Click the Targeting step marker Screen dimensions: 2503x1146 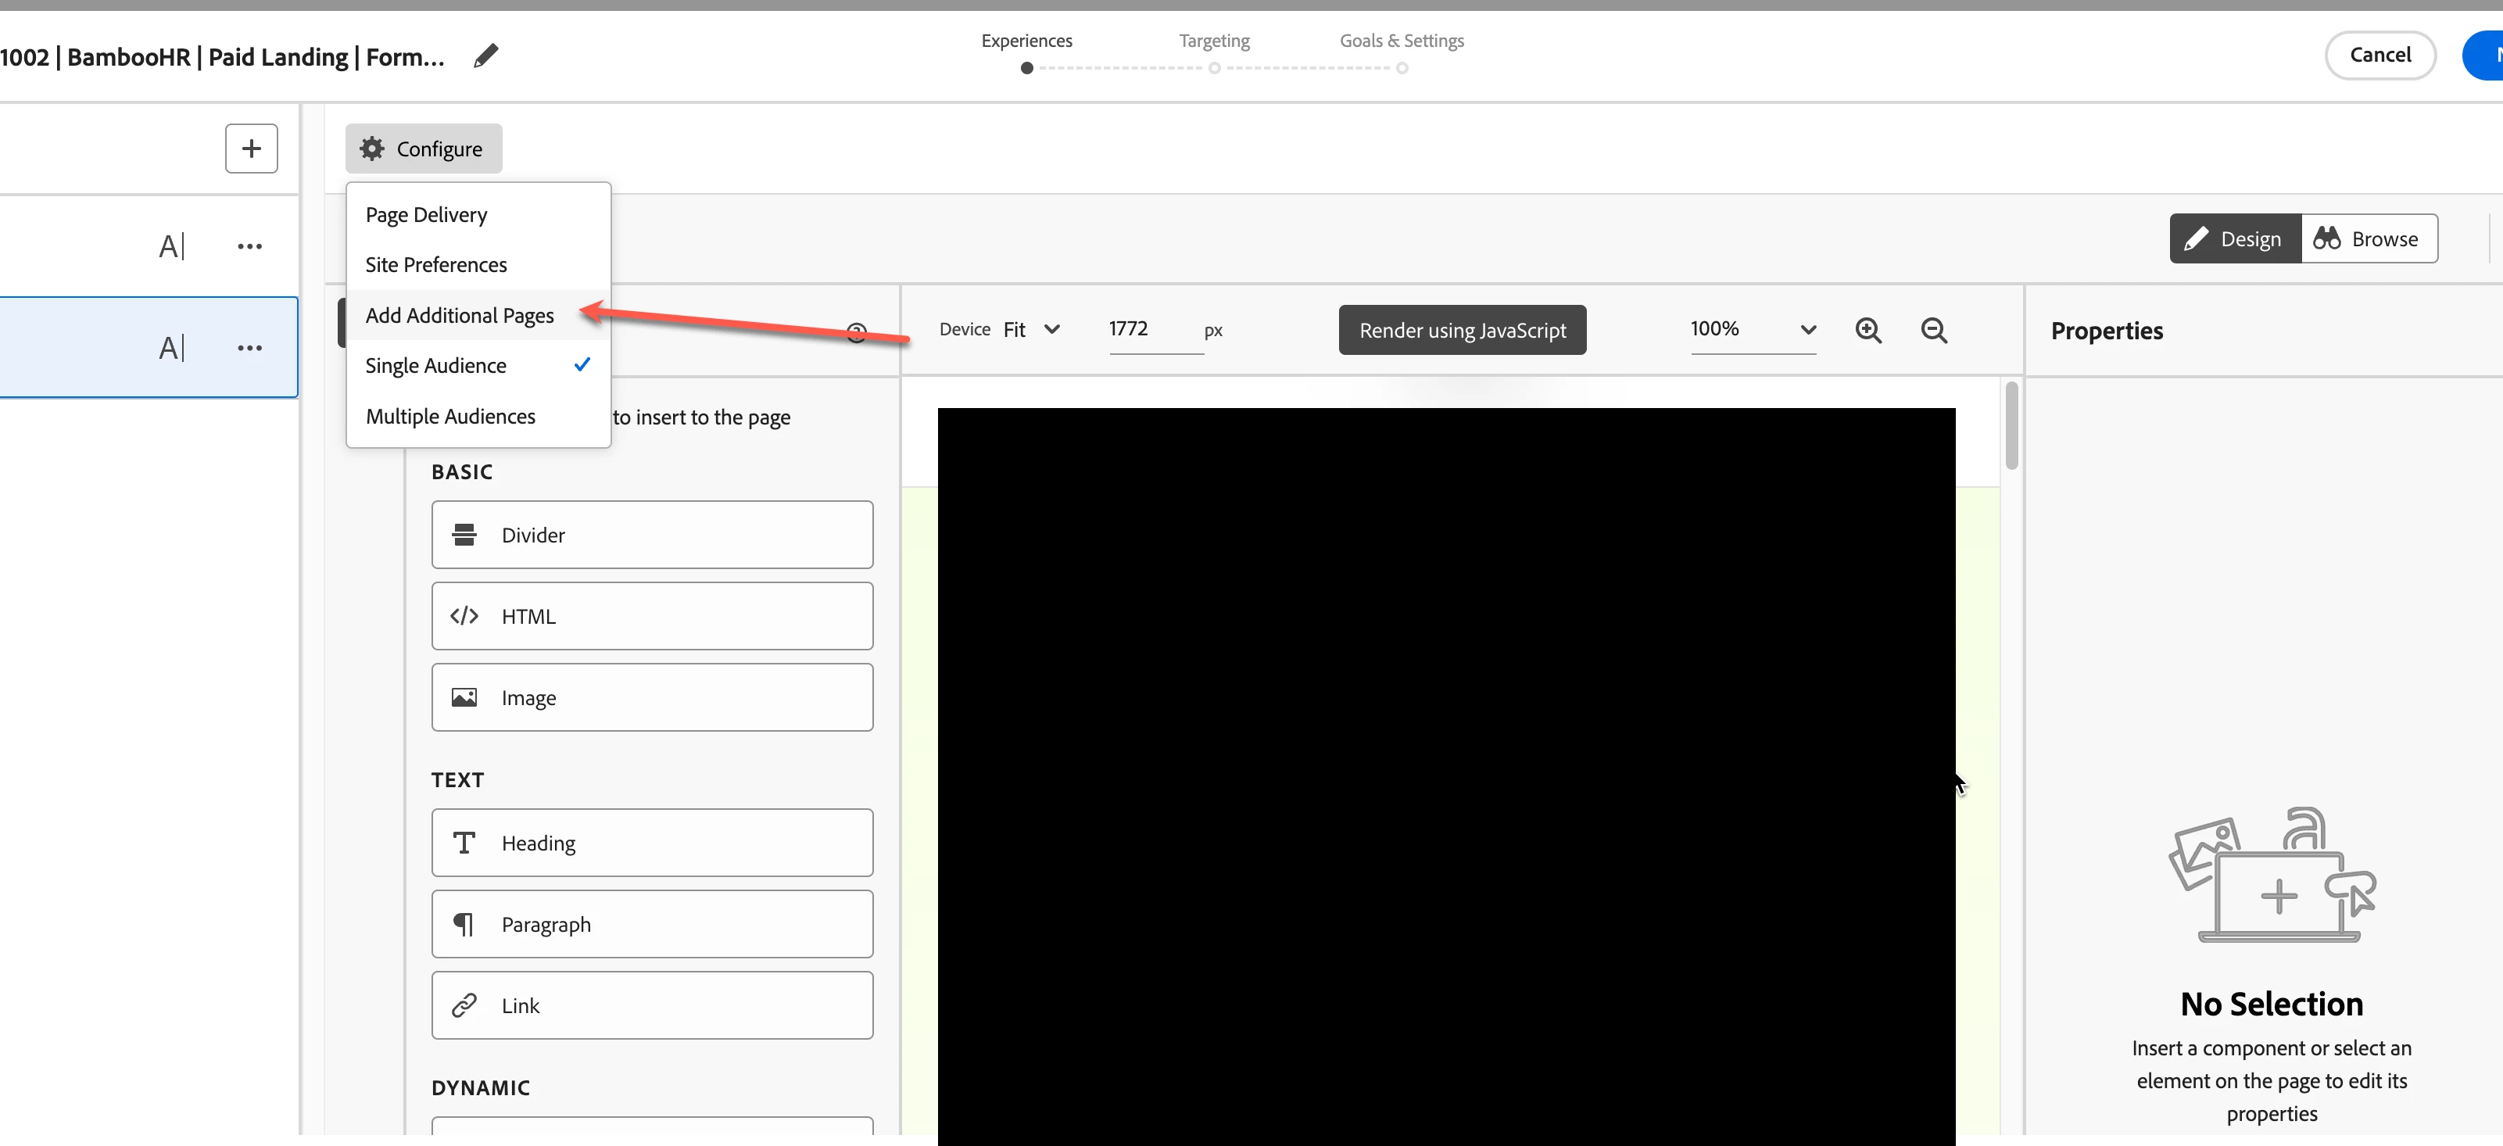coord(1214,67)
